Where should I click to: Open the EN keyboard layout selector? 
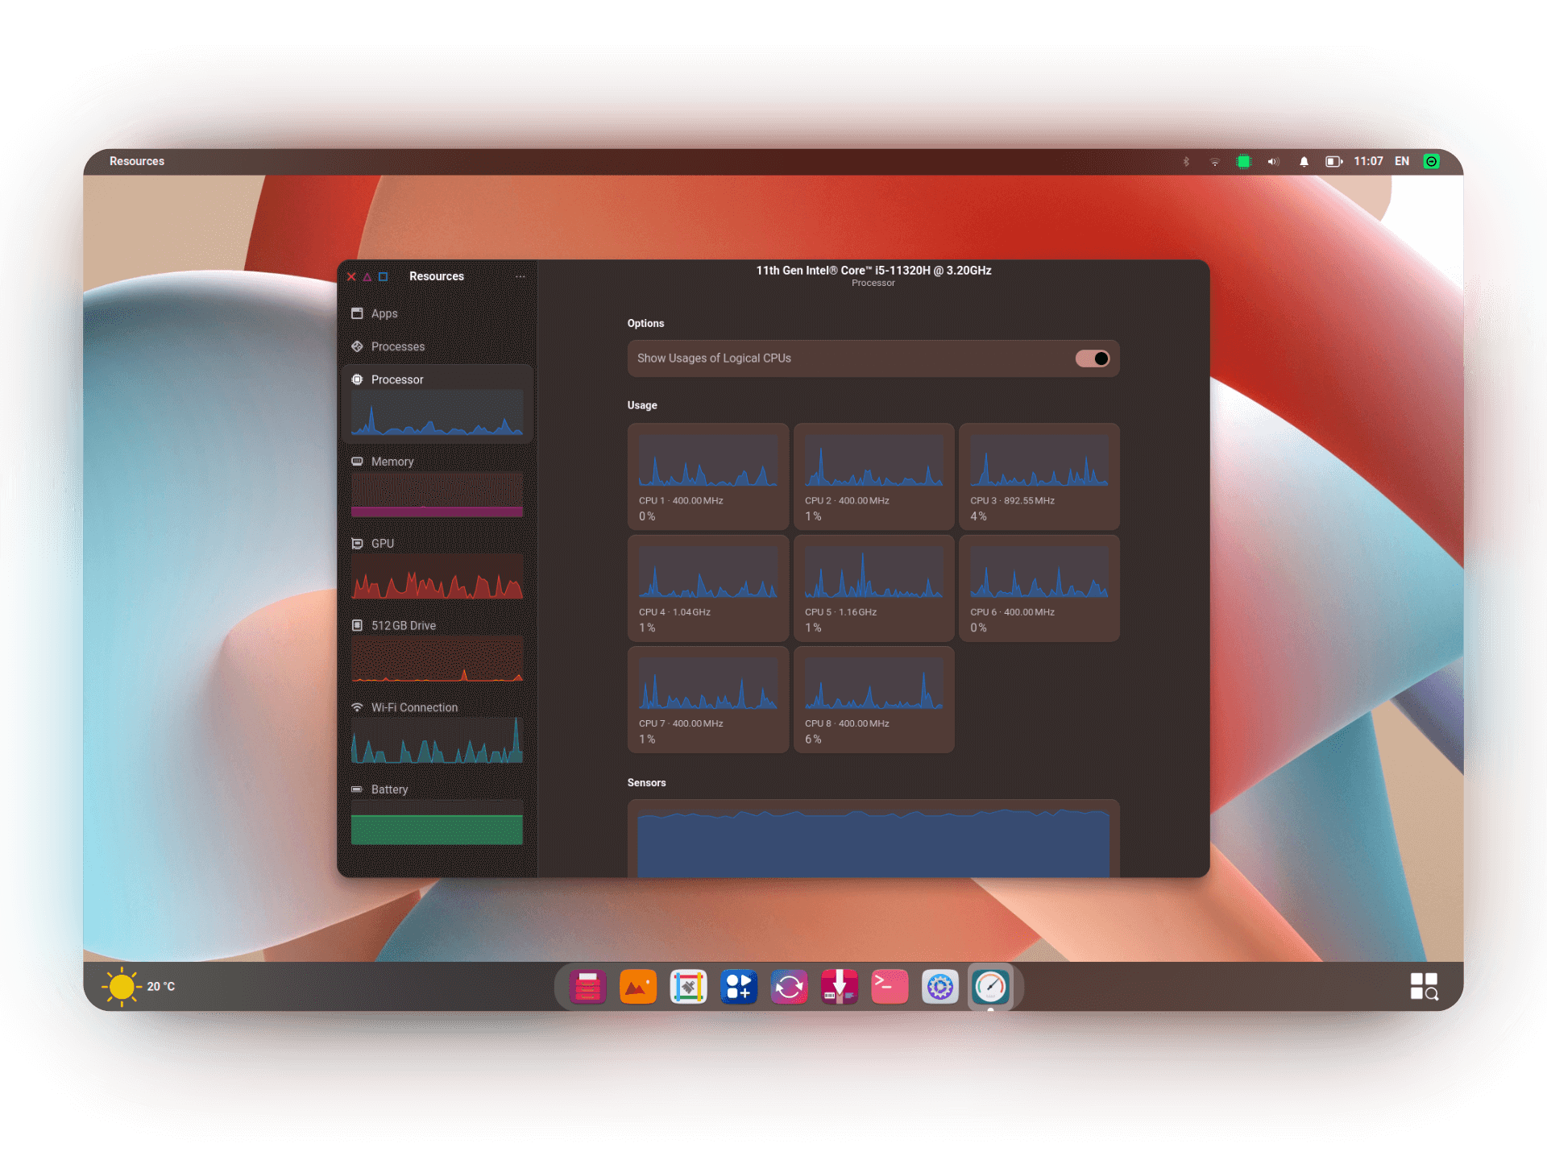point(1402,161)
